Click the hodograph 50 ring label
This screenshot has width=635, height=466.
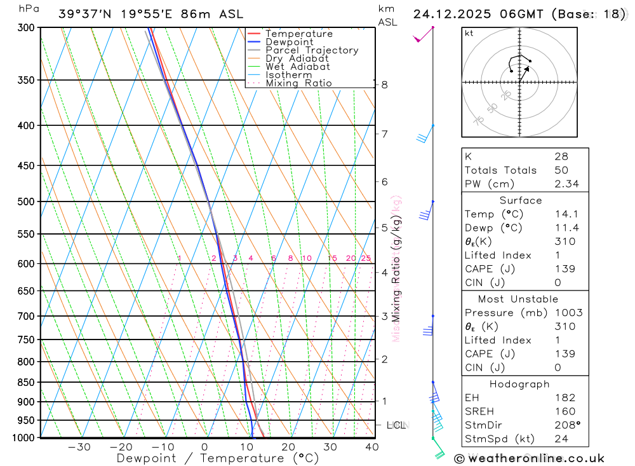point(491,108)
